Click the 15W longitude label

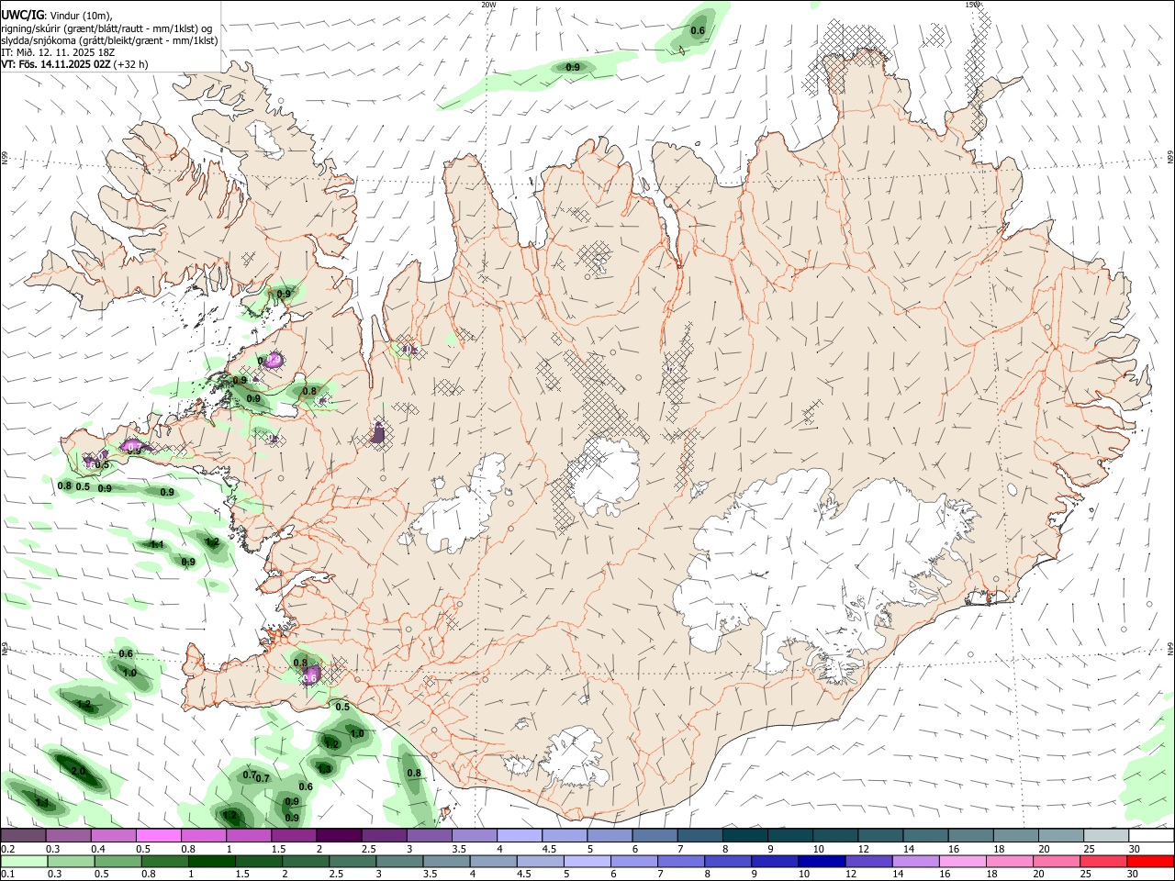pos(971,5)
